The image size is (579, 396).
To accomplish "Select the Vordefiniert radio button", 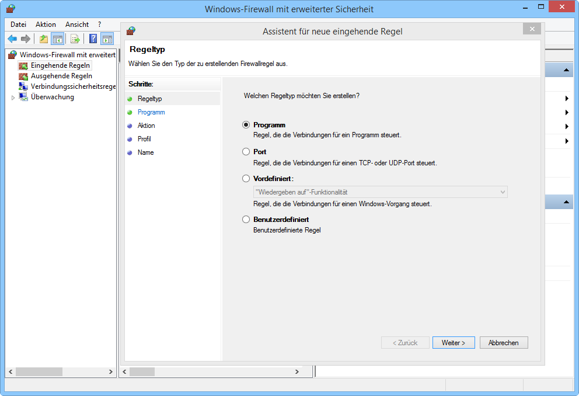I will pos(246,178).
